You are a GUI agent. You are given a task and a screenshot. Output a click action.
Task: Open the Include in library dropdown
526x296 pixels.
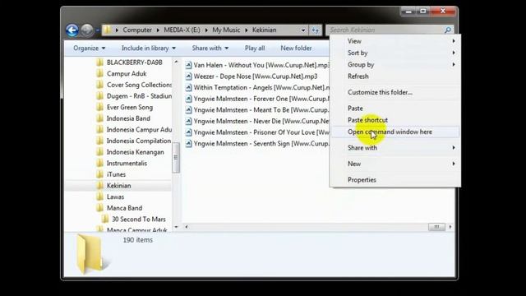point(149,49)
